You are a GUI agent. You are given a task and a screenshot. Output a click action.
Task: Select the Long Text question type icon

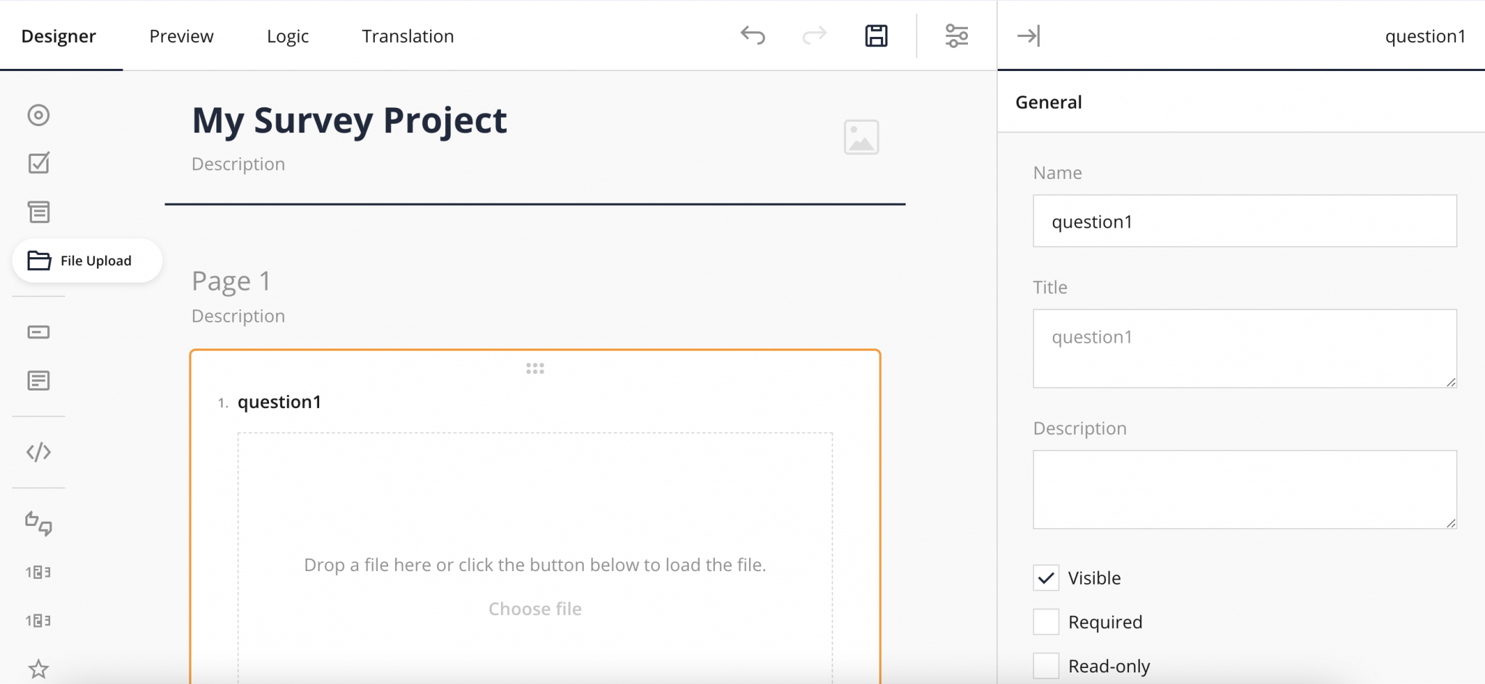point(38,380)
